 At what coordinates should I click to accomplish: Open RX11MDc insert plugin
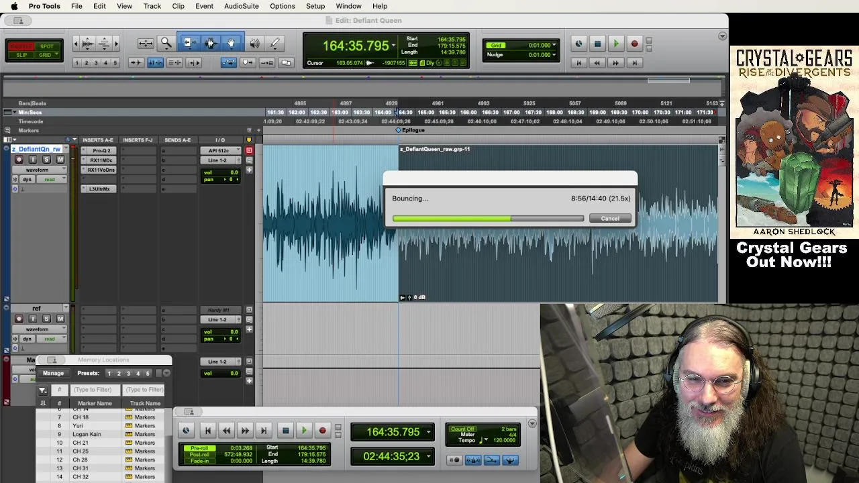(x=101, y=160)
